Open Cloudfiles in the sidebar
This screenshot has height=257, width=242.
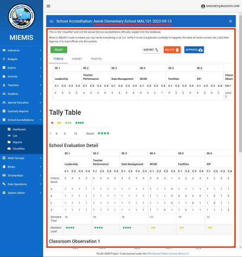coord(19,149)
